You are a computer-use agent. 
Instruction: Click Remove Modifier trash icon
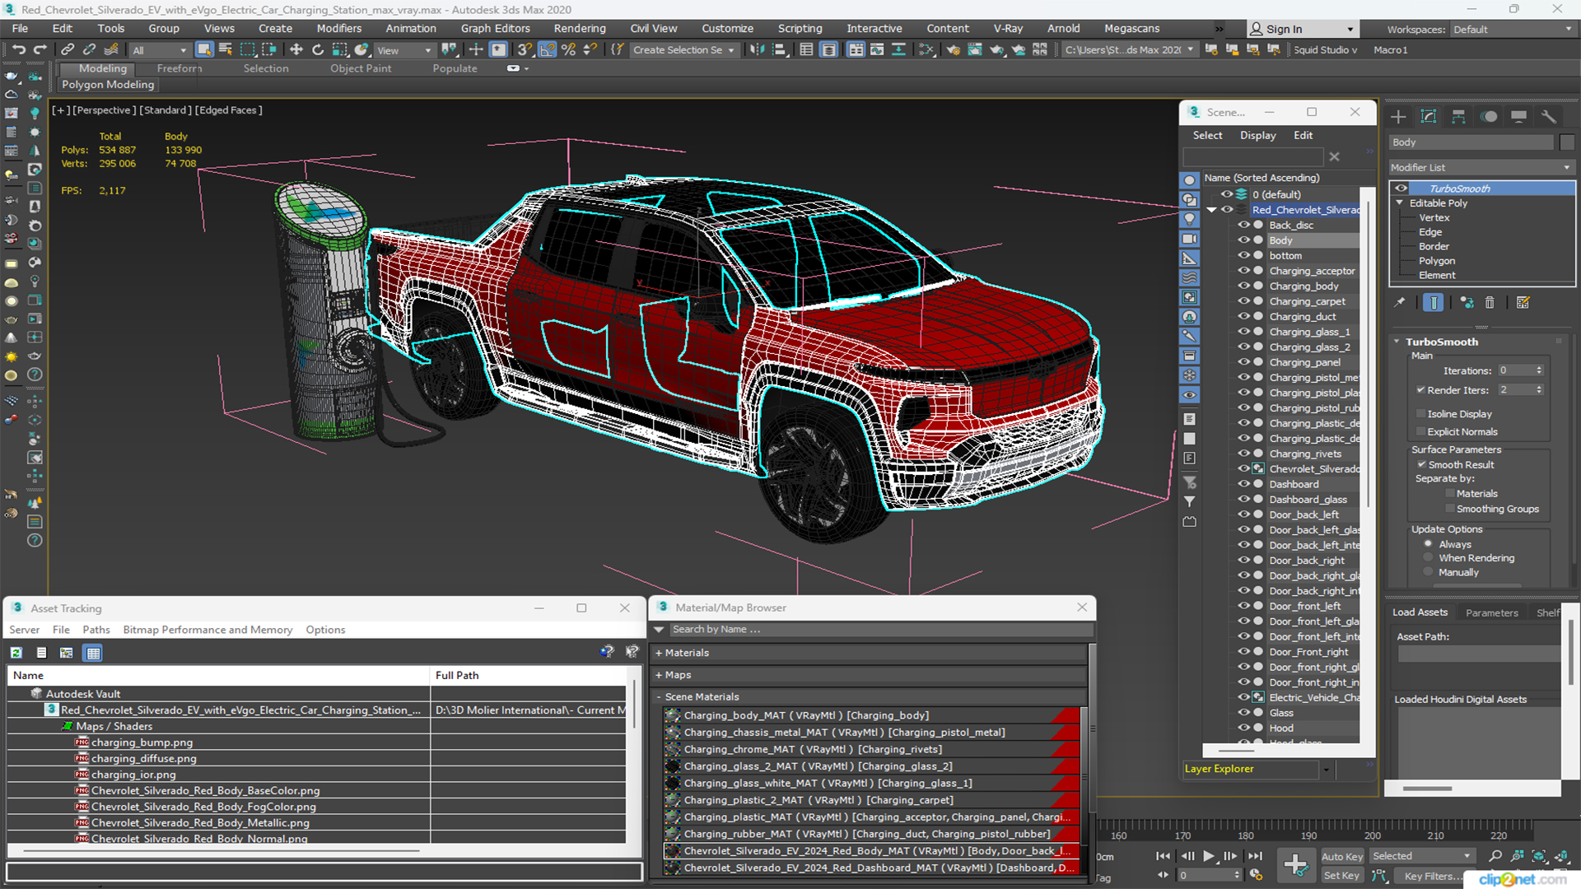(1490, 303)
